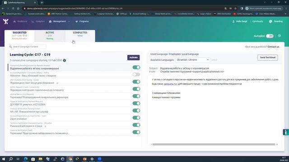This screenshot has height=162, width=289.
Task: Click the Activate button
Action: click(134, 58)
